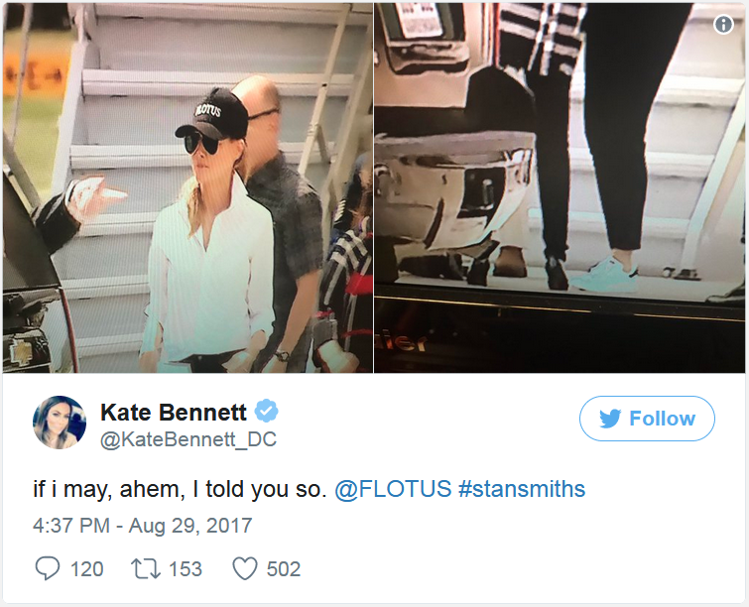
Task: Open the left photo of woman in FLOTUS cap
Action: tap(187, 187)
